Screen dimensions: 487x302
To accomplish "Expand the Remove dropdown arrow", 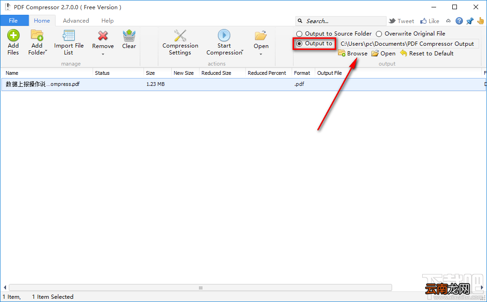I will pyautogui.click(x=103, y=54).
